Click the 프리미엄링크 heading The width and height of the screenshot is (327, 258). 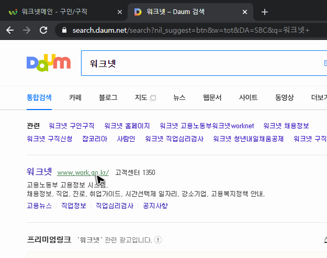point(49,240)
